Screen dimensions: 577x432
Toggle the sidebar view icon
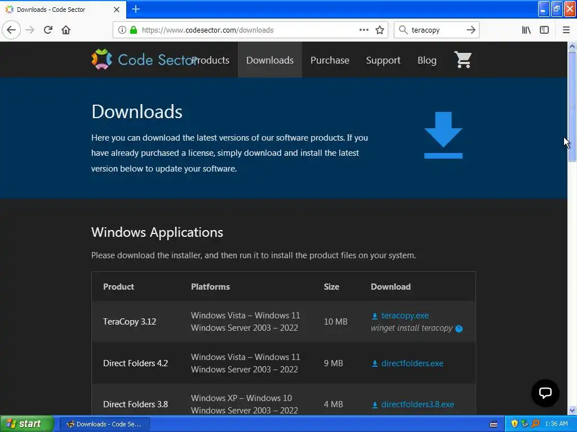544,30
